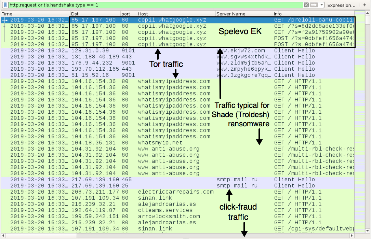This screenshot has width=371, height=239.
Task: Select the smtp.mail.ru row on port 25
Action: (178, 186)
